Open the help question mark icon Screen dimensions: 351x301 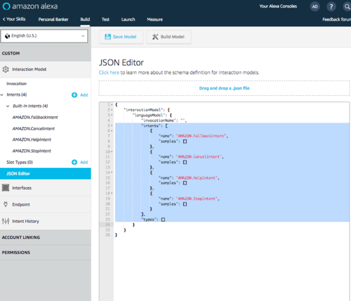(x=331, y=7)
